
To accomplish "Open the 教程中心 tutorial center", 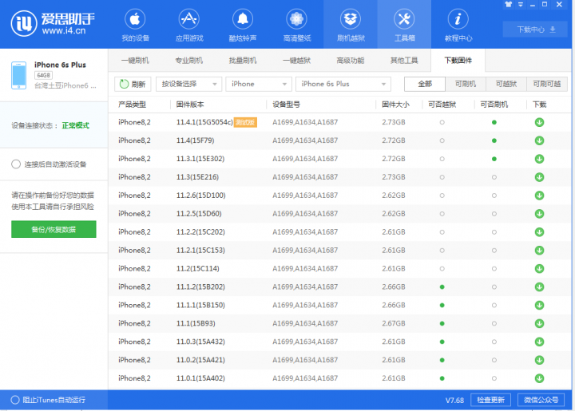I will [x=458, y=25].
